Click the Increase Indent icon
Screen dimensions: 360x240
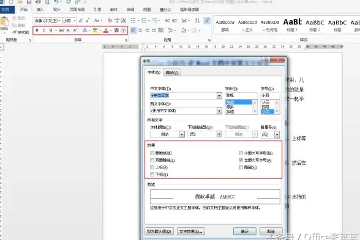point(174,21)
